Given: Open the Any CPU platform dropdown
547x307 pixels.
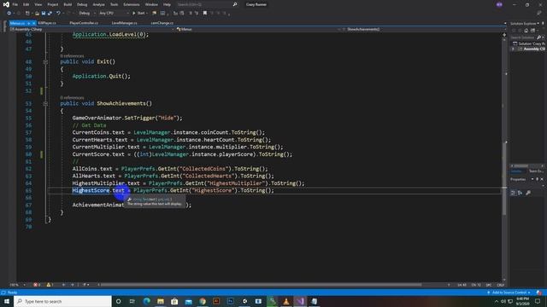Looking at the screenshot, I should (114, 14).
